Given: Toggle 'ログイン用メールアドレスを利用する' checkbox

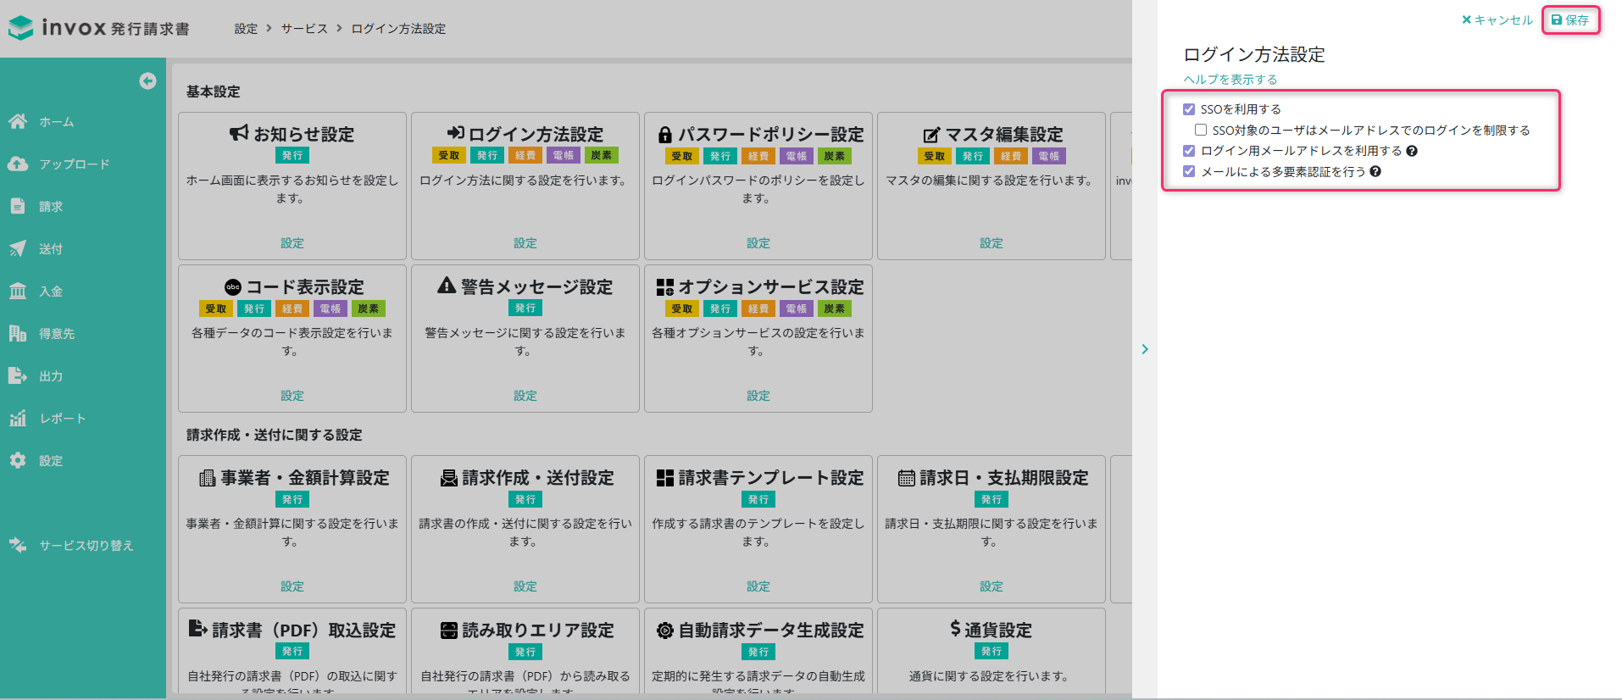Looking at the screenshot, I should (1189, 151).
